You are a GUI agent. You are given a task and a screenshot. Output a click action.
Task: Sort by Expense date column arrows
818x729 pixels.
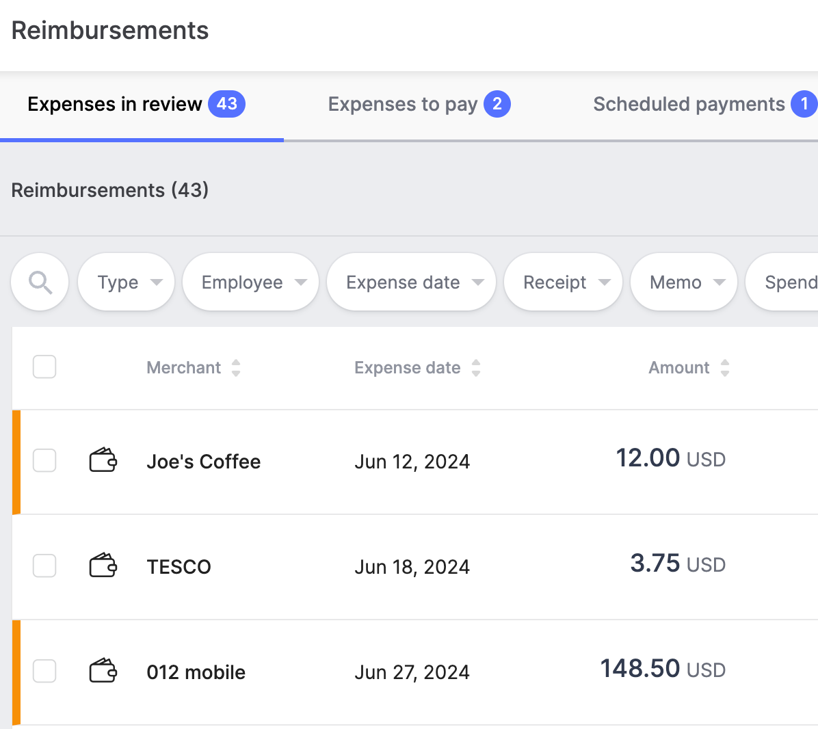click(x=476, y=368)
